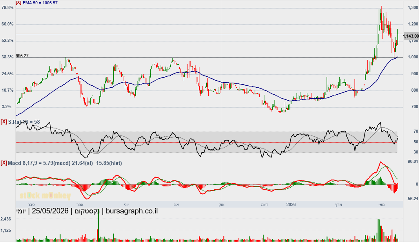Select the 2026 year marker on timeline
The height and width of the screenshot is (242, 419).
point(291,204)
